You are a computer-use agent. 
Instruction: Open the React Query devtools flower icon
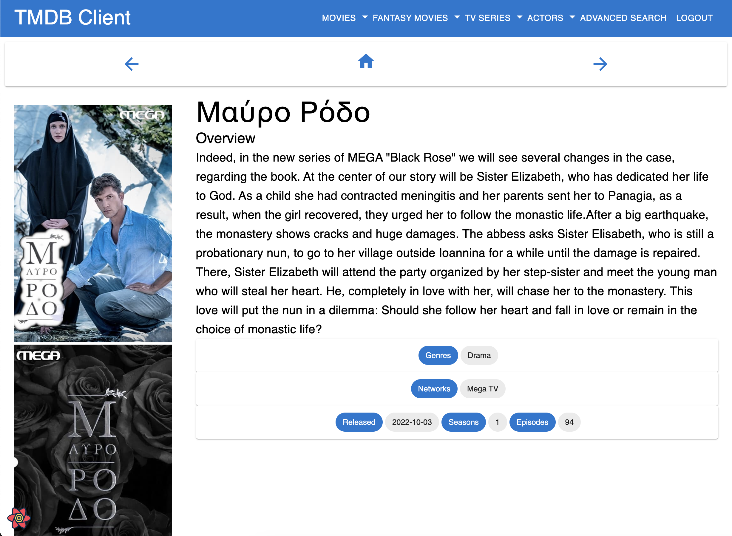pyautogui.click(x=19, y=518)
